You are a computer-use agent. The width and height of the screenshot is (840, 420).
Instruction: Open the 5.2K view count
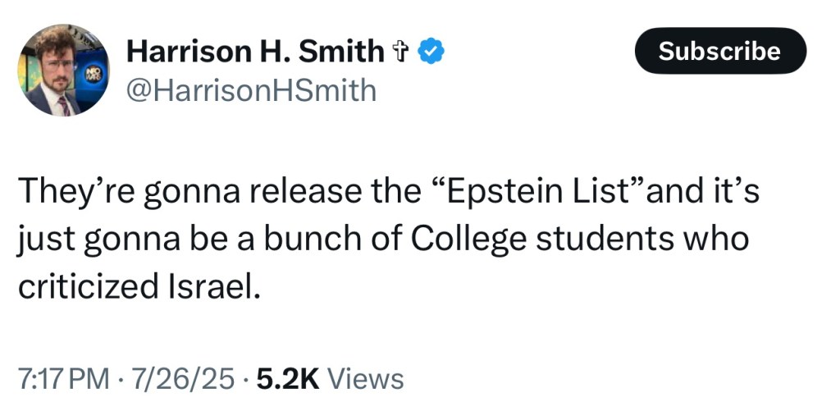287,379
